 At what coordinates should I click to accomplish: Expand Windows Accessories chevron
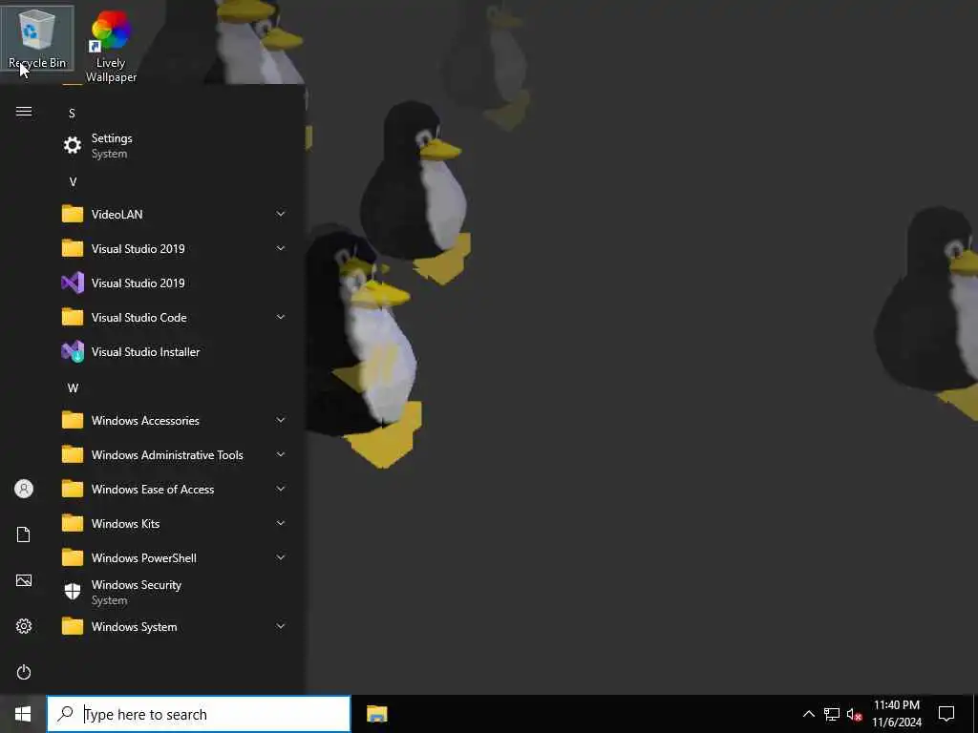click(x=281, y=420)
